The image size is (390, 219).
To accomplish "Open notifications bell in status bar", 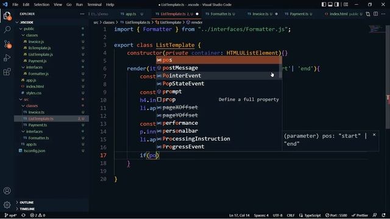I will (x=383, y=215).
